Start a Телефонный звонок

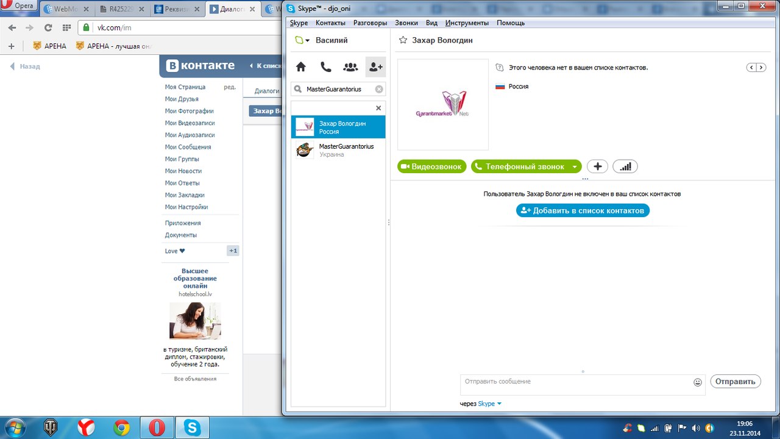point(519,166)
